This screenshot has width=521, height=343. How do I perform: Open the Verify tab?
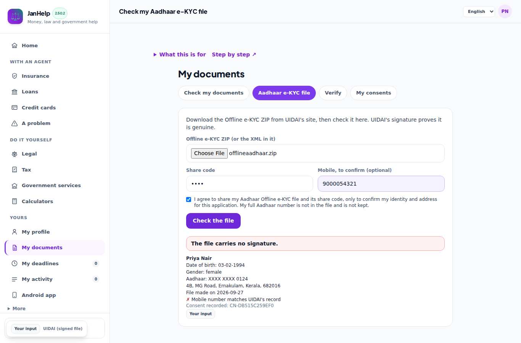(333, 93)
